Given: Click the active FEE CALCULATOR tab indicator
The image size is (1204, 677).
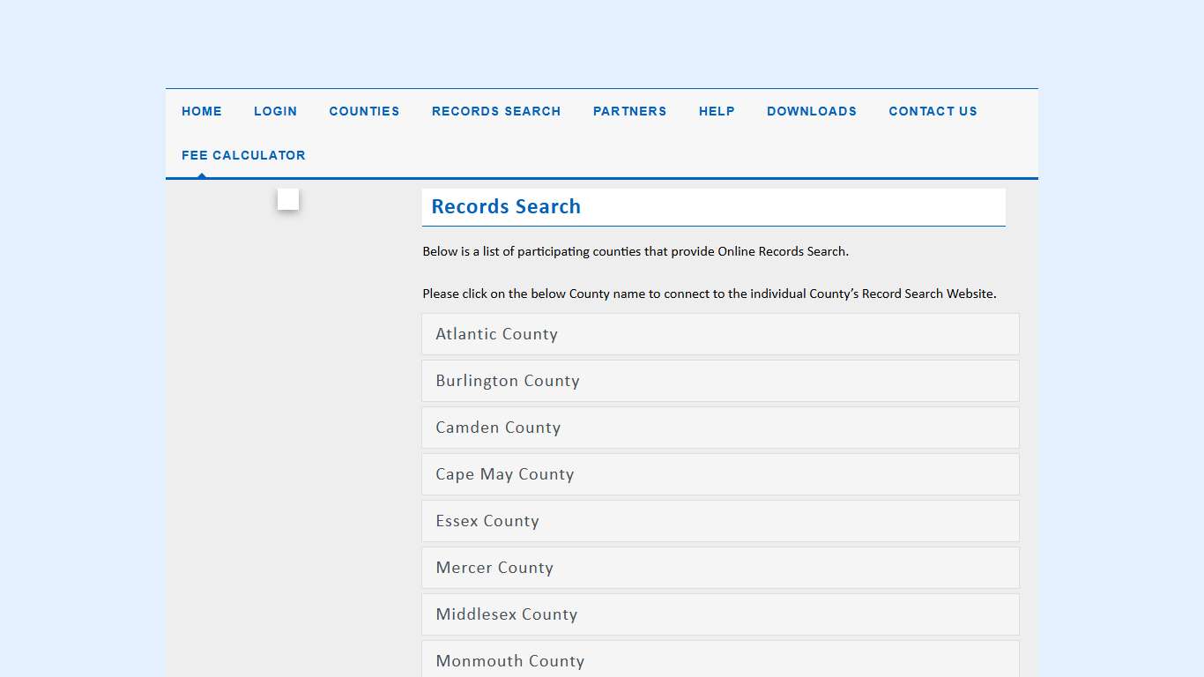Looking at the screenshot, I should tap(201, 176).
